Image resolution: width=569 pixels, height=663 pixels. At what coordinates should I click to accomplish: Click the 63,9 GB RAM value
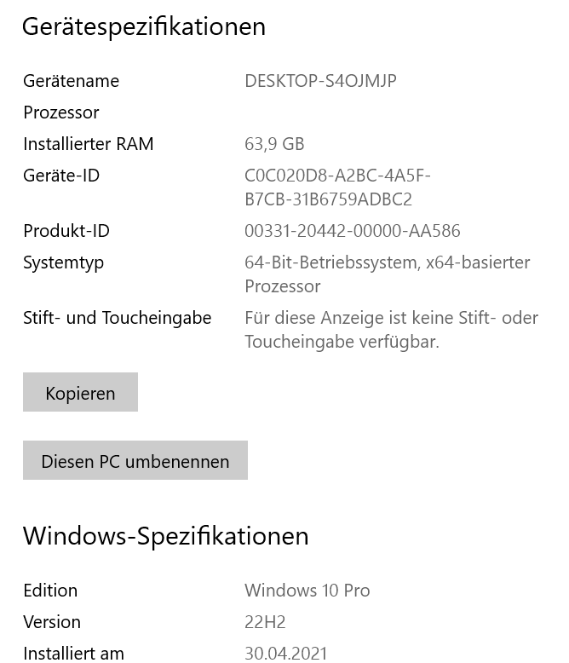274,144
